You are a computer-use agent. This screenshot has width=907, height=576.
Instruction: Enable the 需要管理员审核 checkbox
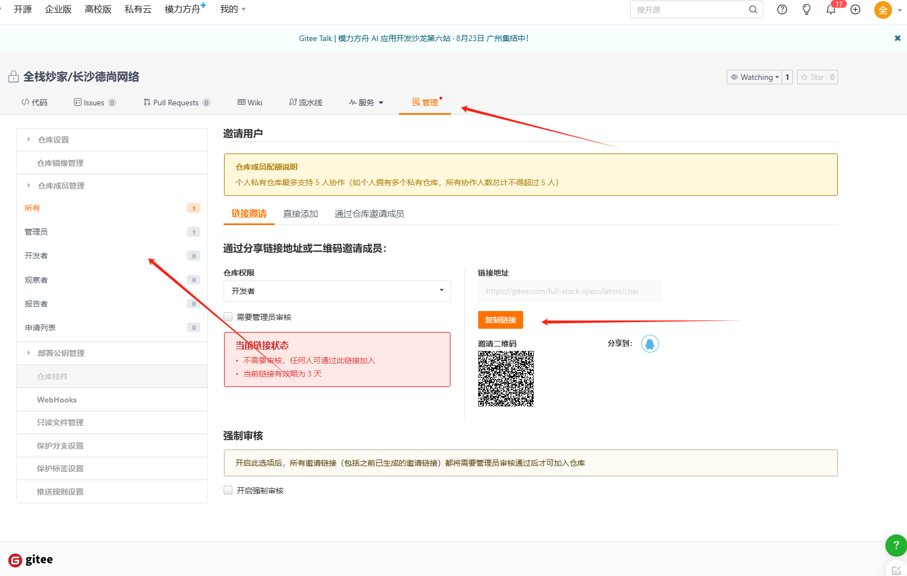[228, 317]
